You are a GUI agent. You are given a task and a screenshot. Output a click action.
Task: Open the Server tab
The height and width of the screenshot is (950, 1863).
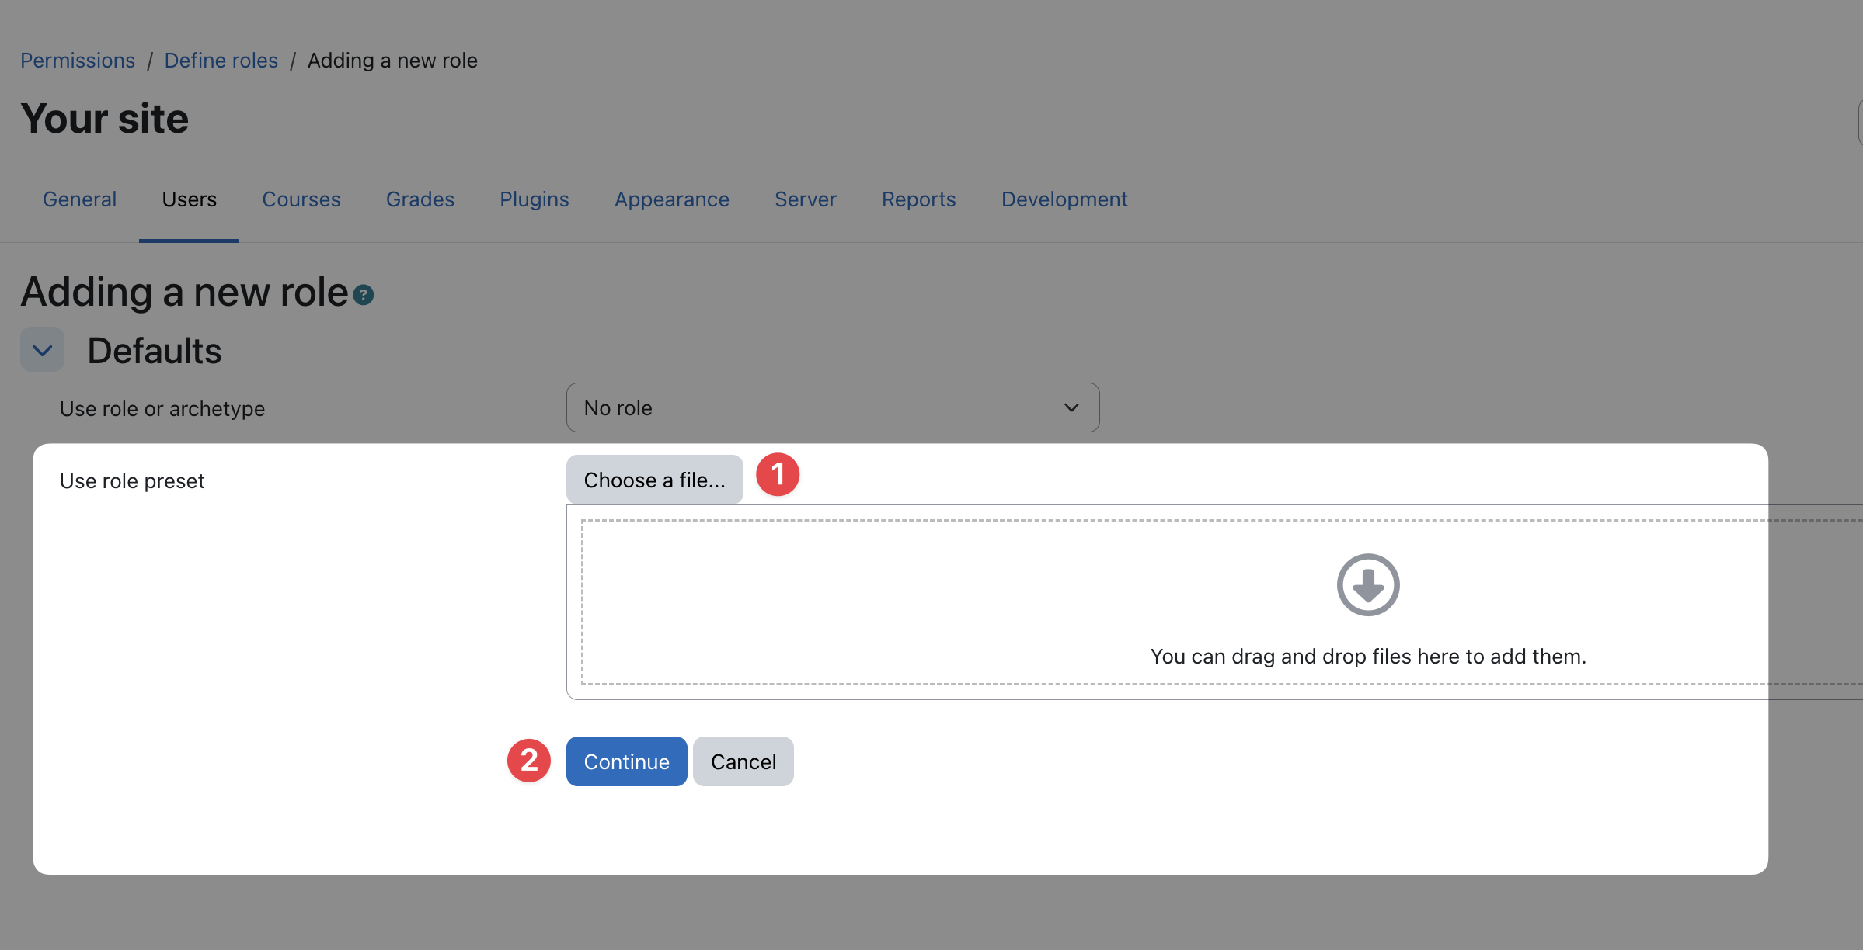(x=806, y=199)
